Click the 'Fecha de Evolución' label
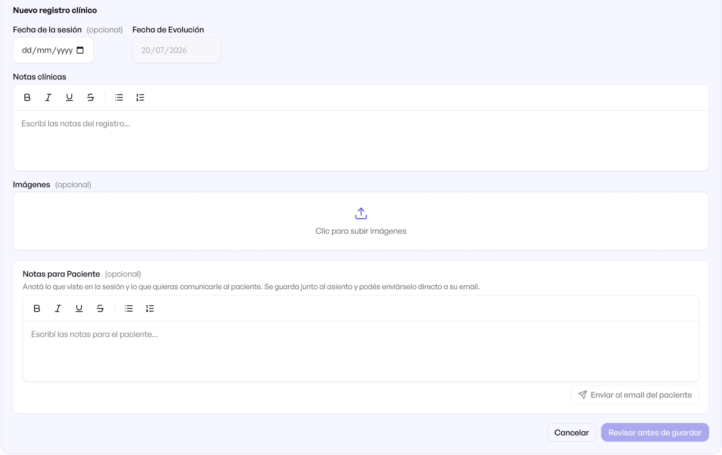The image size is (722, 455). (x=168, y=30)
